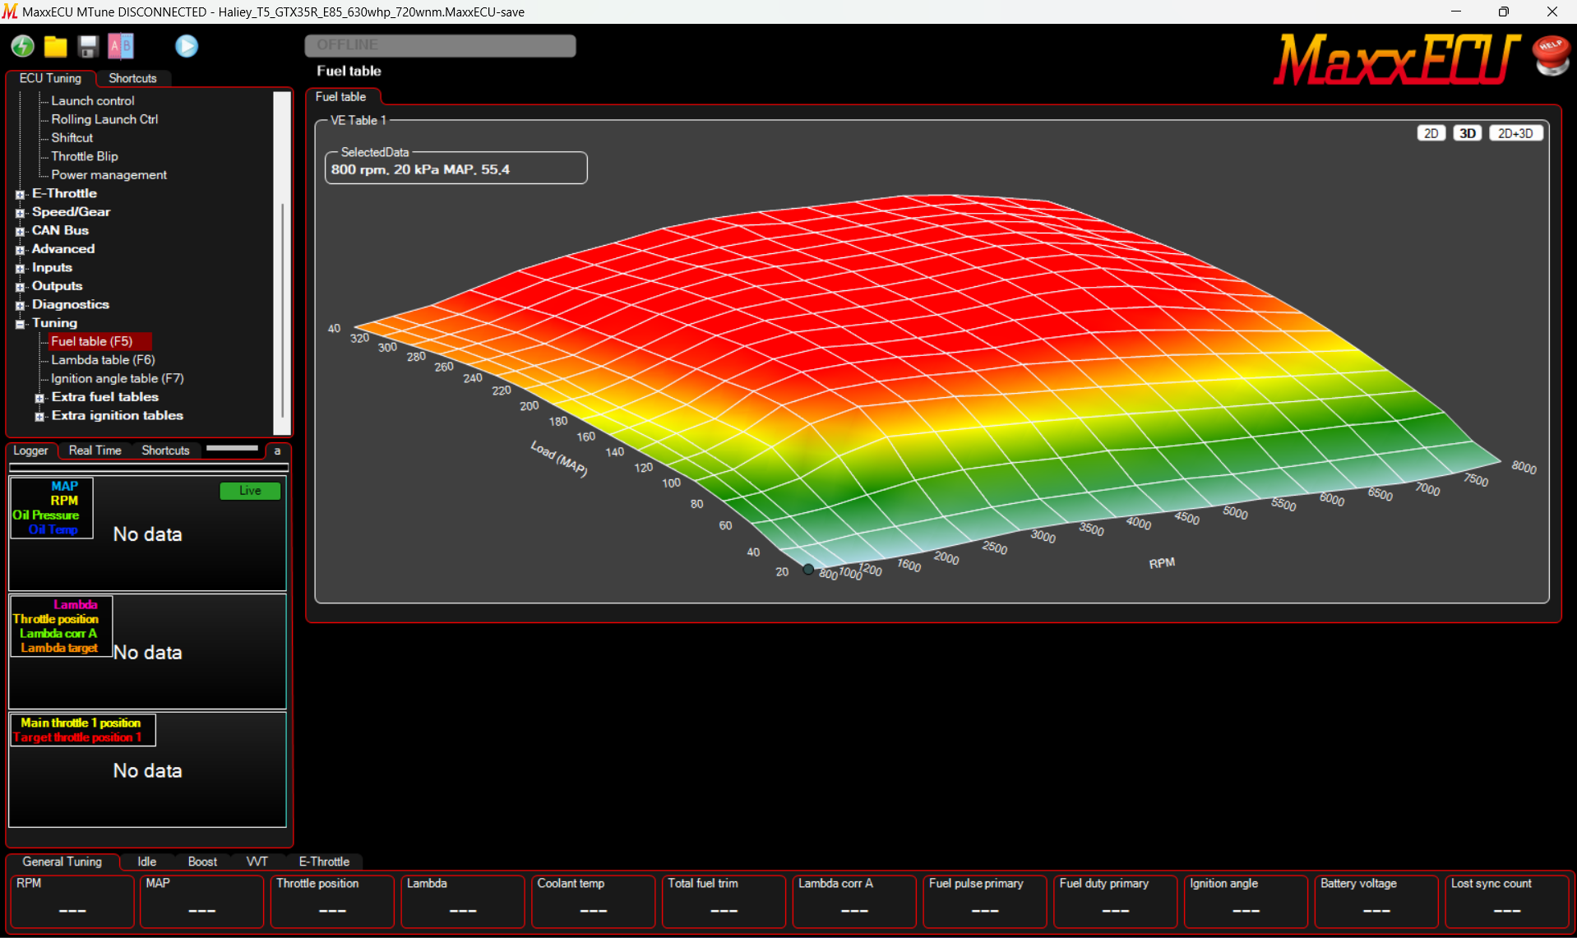Expand the CAN Bus tree node
1577x938 pixels.
pyautogui.click(x=20, y=232)
